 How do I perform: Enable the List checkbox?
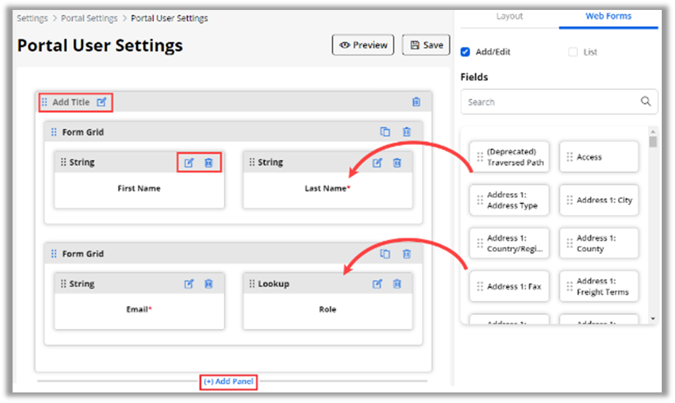[x=573, y=52]
